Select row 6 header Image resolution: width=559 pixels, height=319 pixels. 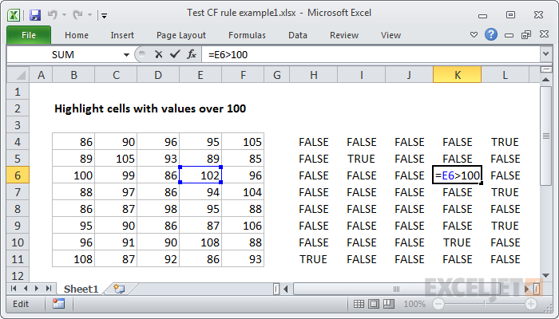click(x=18, y=175)
